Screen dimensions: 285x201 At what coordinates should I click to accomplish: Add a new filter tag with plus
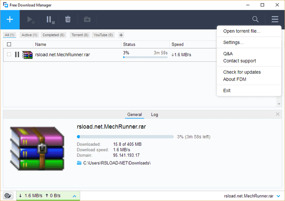click(x=121, y=35)
